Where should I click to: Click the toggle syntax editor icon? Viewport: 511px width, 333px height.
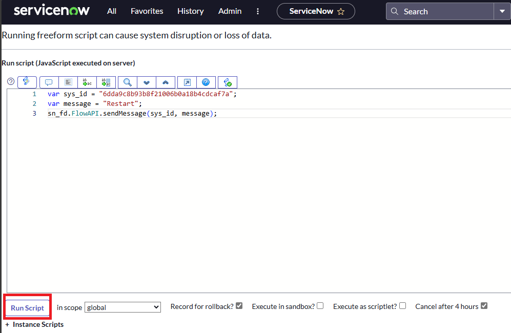(x=27, y=82)
